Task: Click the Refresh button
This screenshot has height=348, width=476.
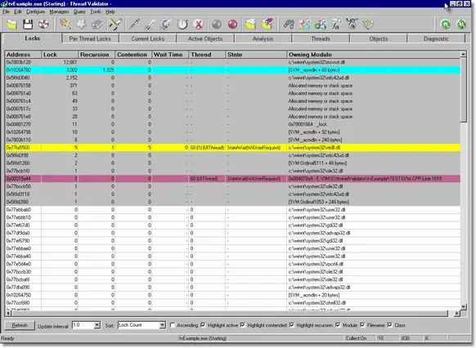Action: tap(20, 326)
